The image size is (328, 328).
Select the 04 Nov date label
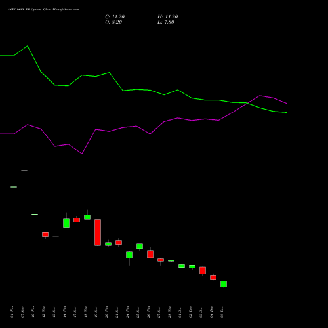click(12, 312)
